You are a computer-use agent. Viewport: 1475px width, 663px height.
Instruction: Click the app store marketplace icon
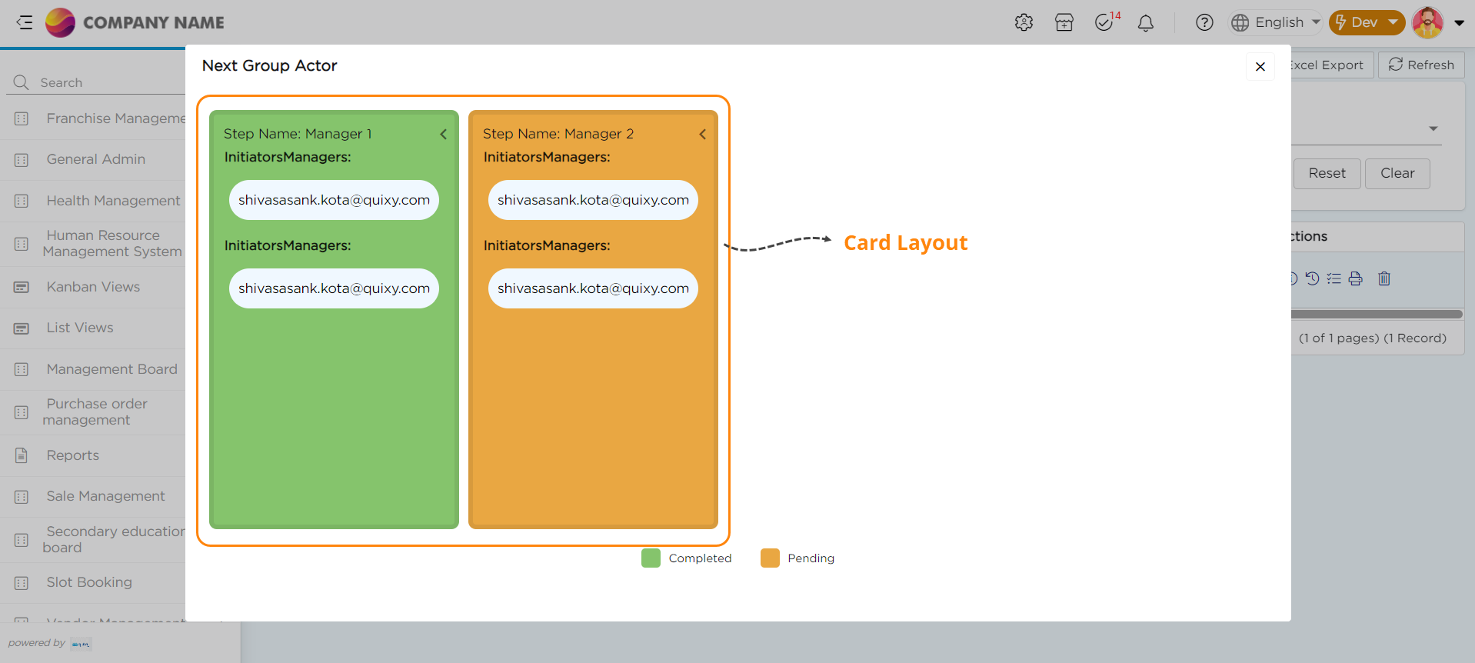(x=1064, y=23)
